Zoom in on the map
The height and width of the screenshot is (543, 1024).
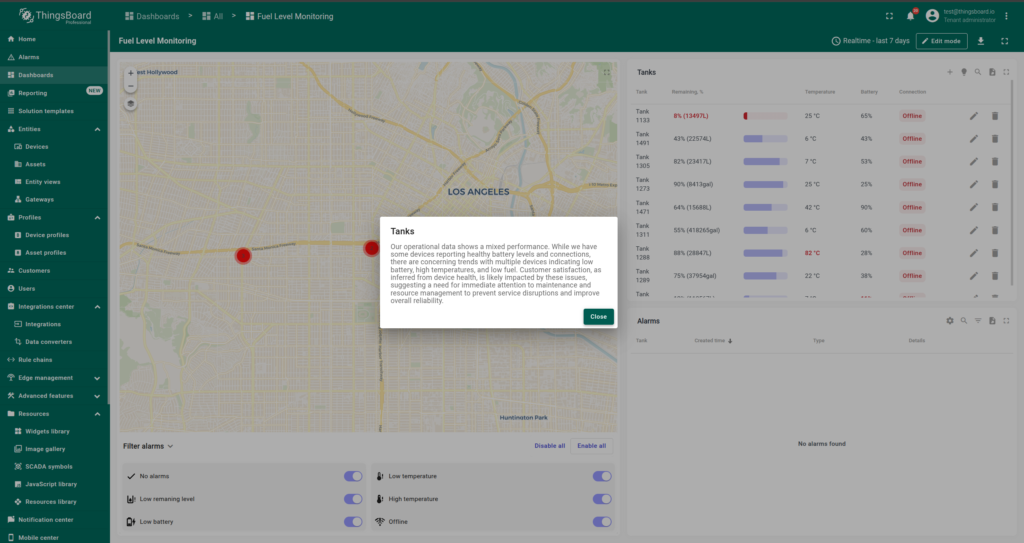click(x=131, y=73)
